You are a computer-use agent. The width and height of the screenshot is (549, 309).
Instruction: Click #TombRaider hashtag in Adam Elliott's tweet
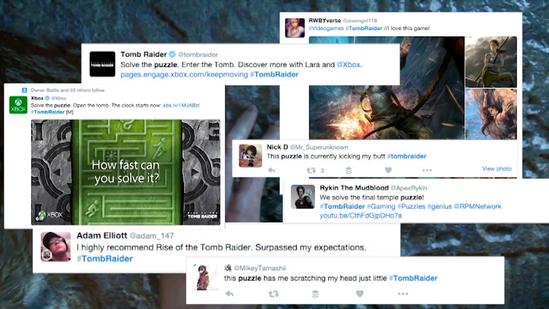(x=104, y=259)
